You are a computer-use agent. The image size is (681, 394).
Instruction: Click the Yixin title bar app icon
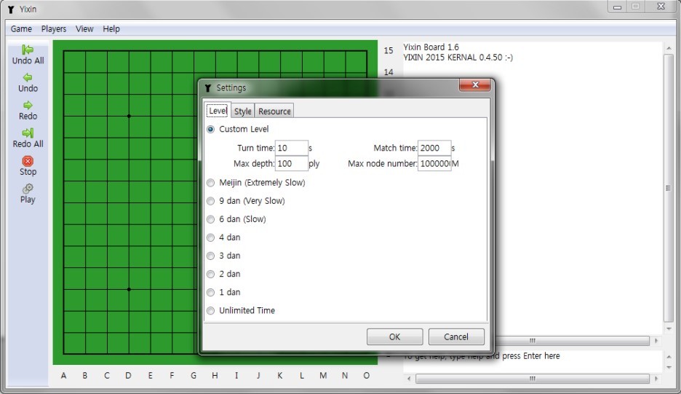click(x=11, y=9)
